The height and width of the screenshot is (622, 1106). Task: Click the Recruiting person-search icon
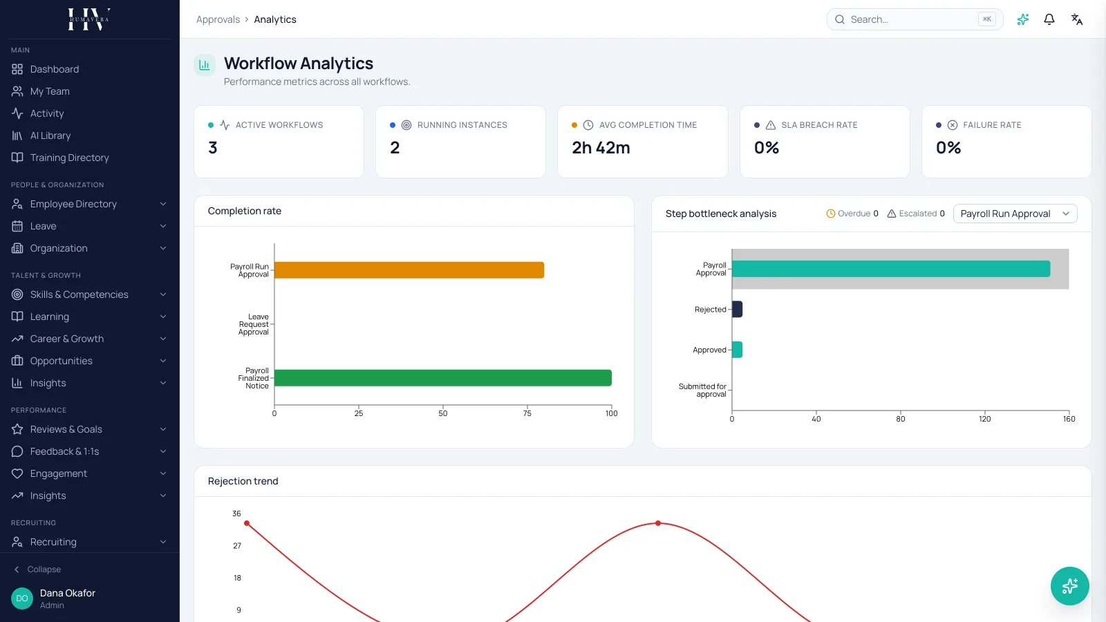click(17, 542)
